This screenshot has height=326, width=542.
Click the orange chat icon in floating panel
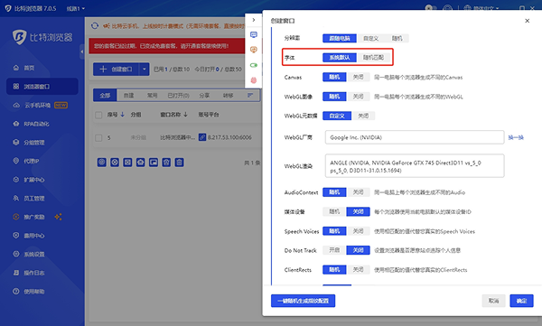(x=254, y=50)
